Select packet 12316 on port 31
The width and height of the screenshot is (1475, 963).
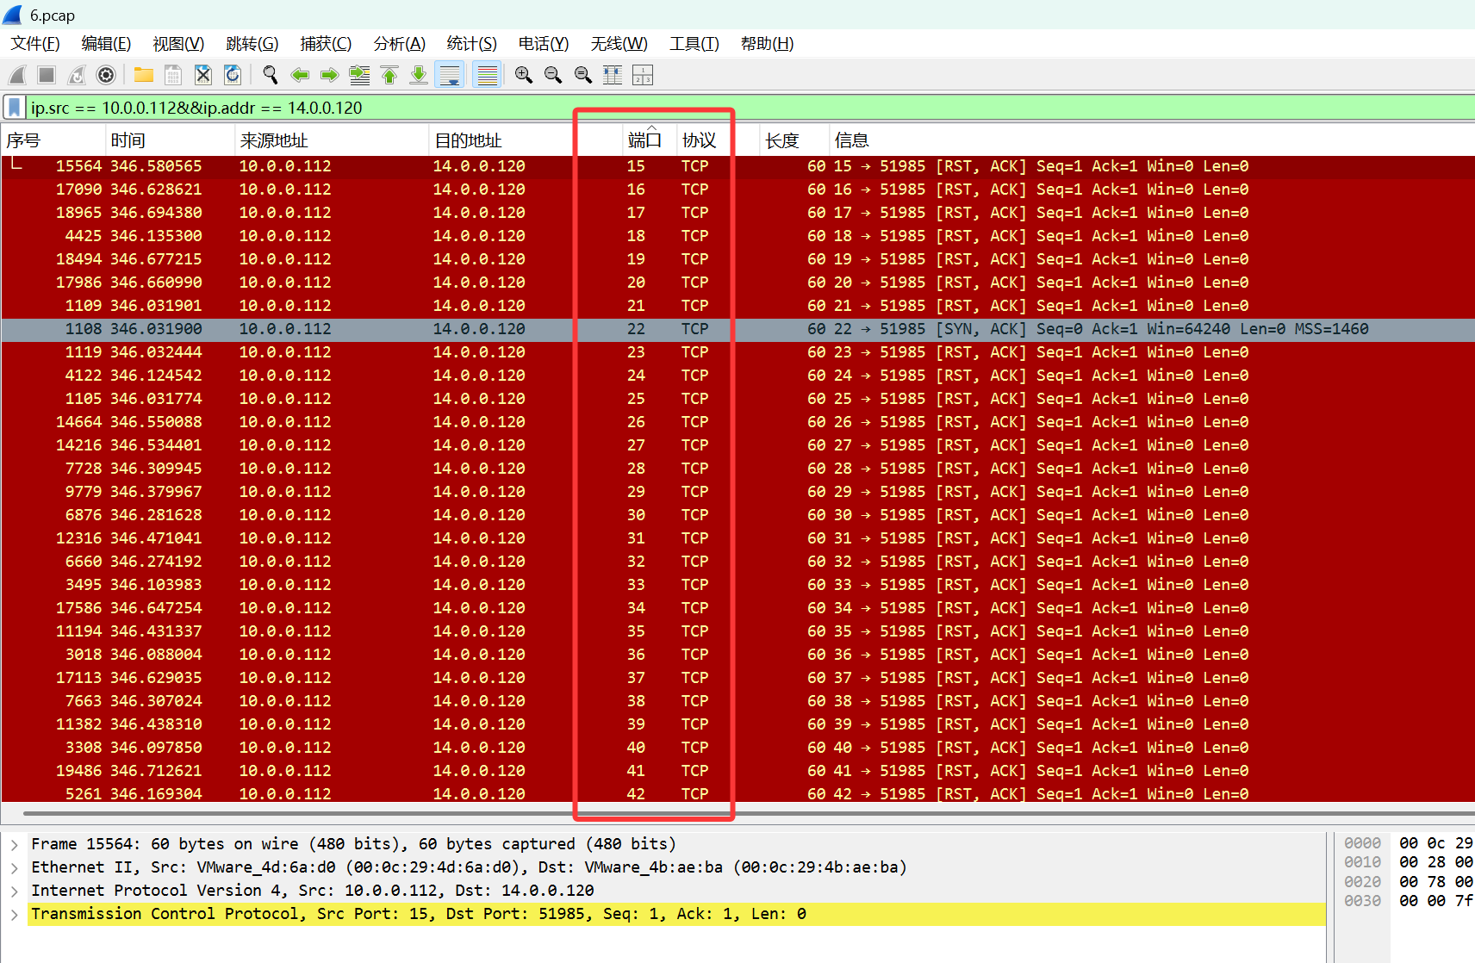tap(737, 538)
